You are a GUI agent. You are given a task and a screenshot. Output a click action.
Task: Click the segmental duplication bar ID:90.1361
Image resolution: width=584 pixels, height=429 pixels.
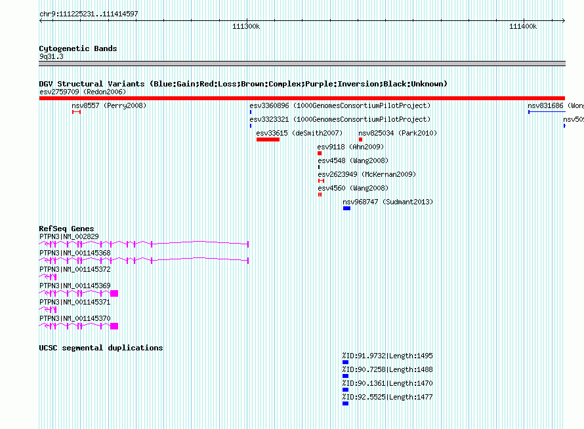346,390
